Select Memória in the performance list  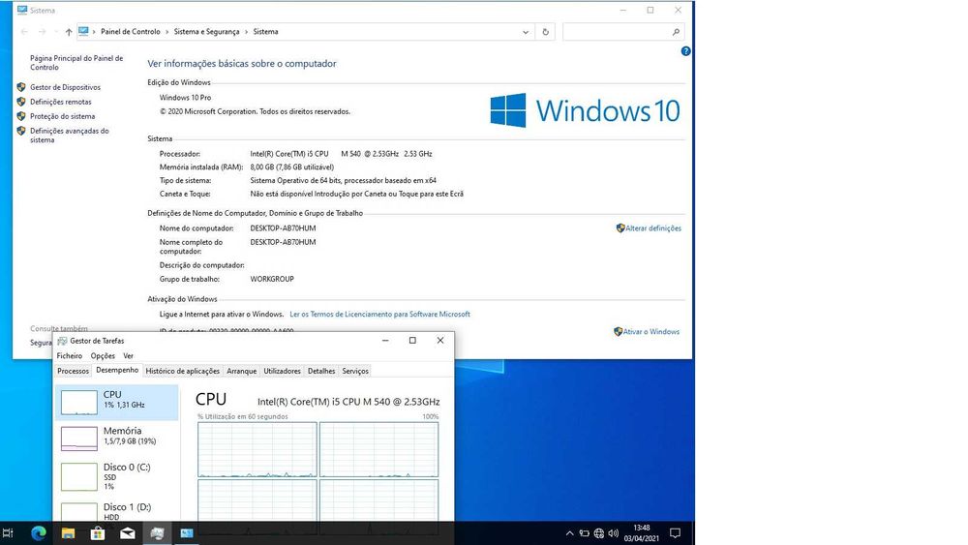point(117,438)
